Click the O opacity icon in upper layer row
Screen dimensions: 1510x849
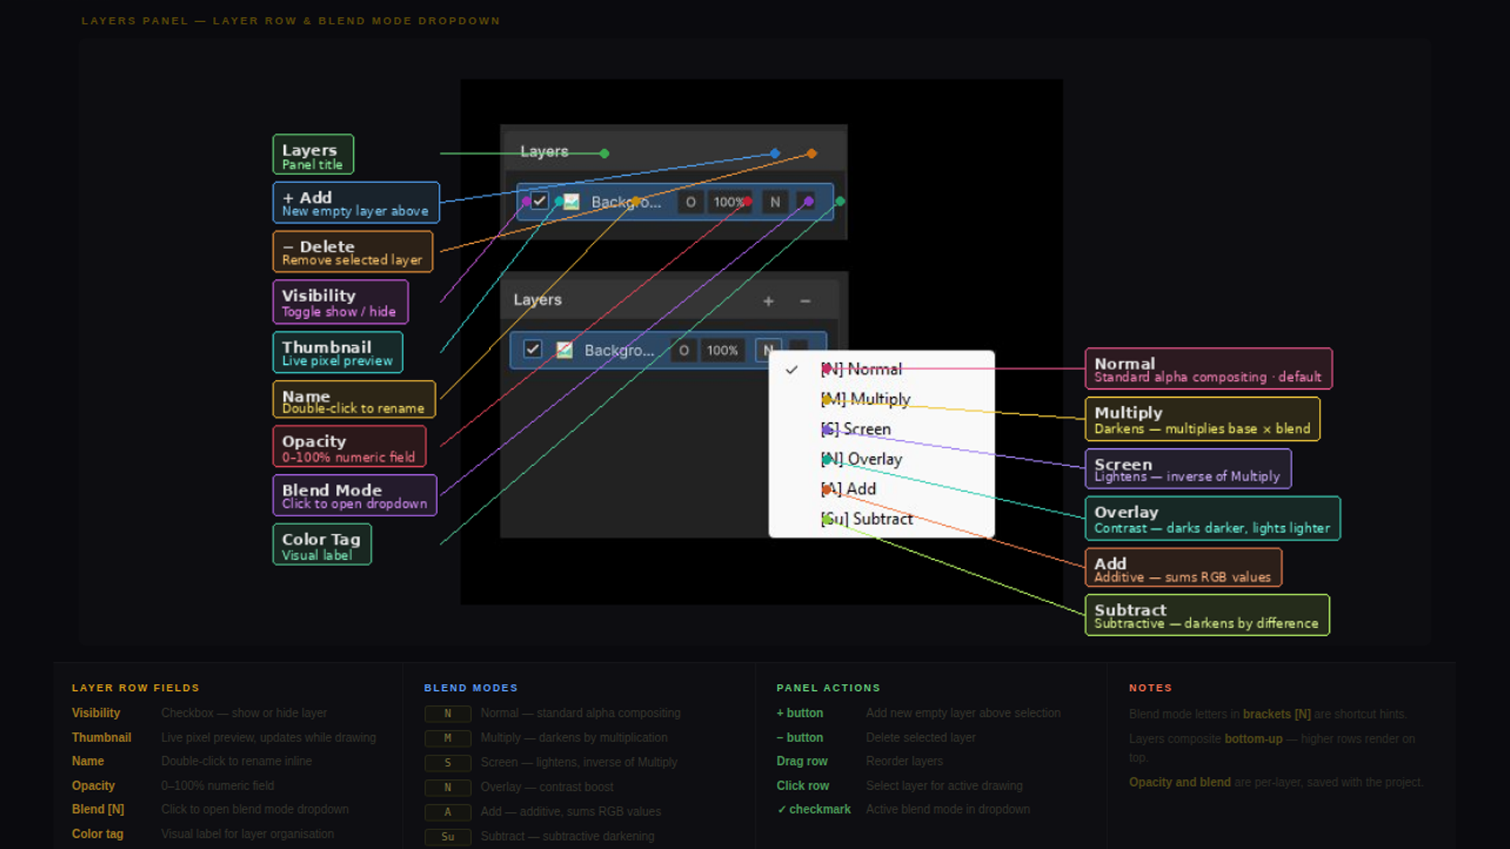[x=691, y=202]
